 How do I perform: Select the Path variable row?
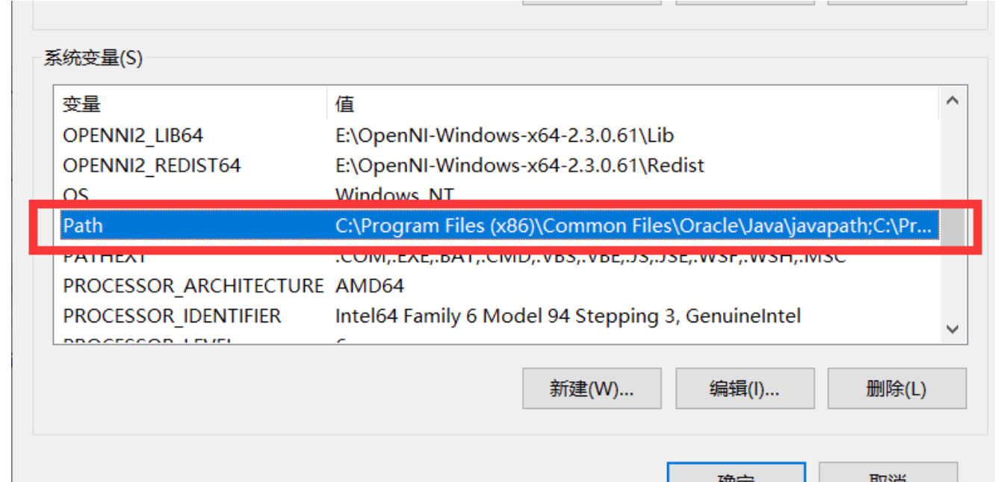tap(83, 225)
